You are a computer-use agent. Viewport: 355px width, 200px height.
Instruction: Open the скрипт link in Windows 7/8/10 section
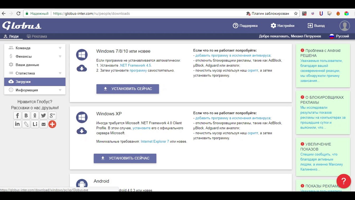253,71
